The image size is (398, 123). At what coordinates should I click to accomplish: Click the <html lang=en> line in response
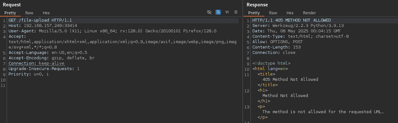(270, 69)
